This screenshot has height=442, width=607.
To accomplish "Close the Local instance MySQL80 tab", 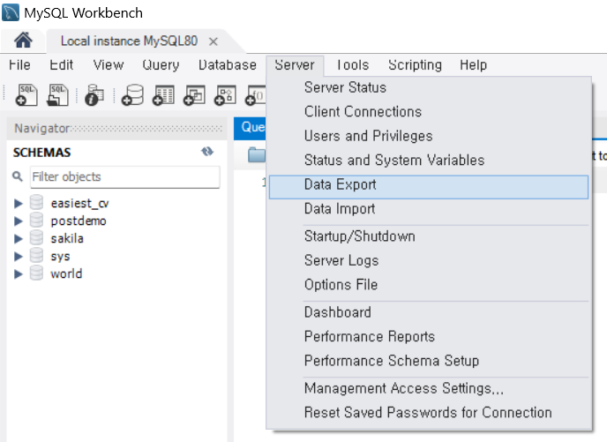I will [x=214, y=41].
